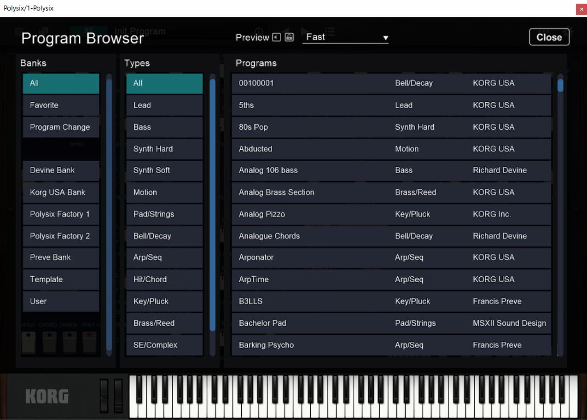This screenshot has width=587, height=420.
Task: Close the Program Browser with Close button
Action: 549,37
